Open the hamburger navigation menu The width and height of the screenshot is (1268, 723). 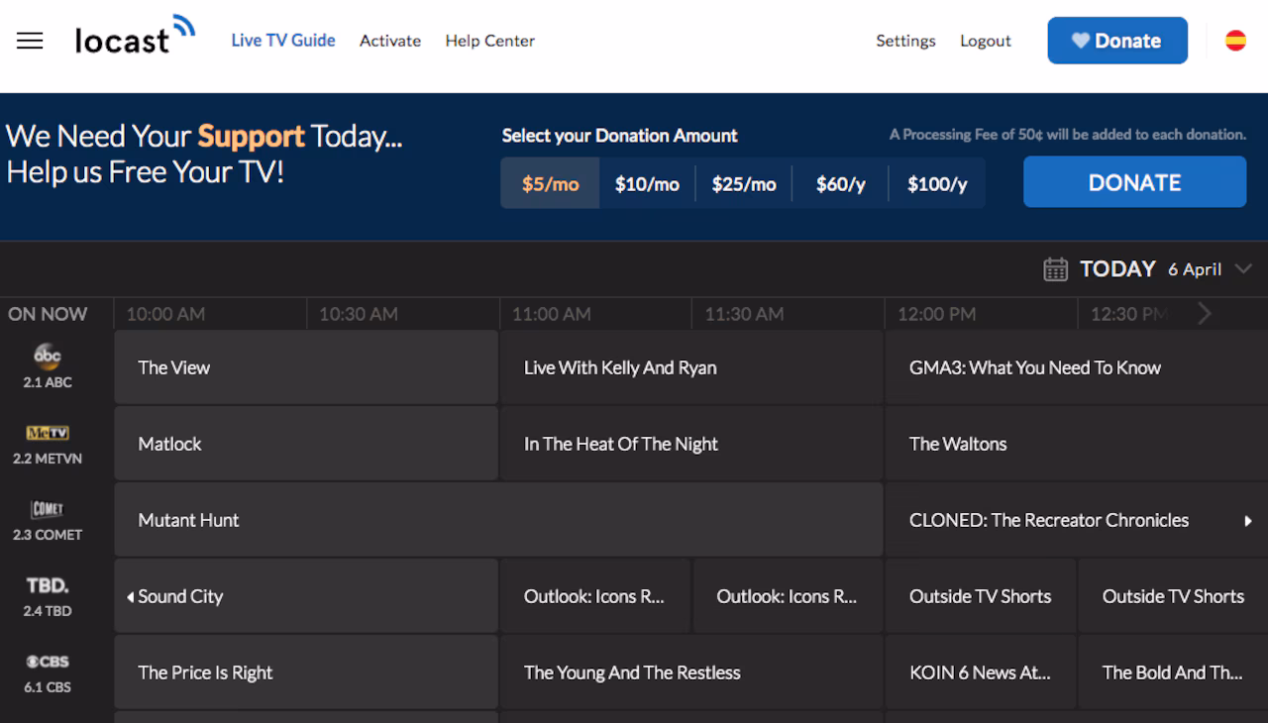click(x=29, y=40)
